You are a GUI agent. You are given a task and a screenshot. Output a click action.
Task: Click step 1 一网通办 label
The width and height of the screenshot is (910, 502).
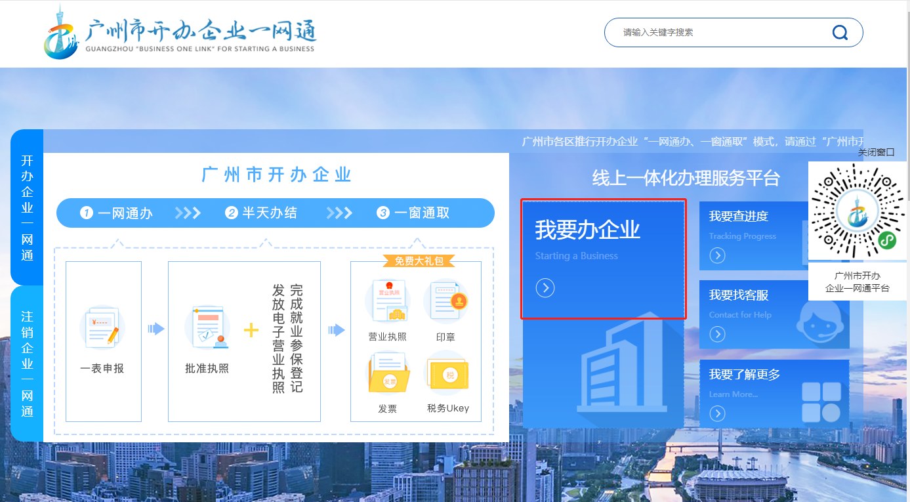tap(117, 213)
